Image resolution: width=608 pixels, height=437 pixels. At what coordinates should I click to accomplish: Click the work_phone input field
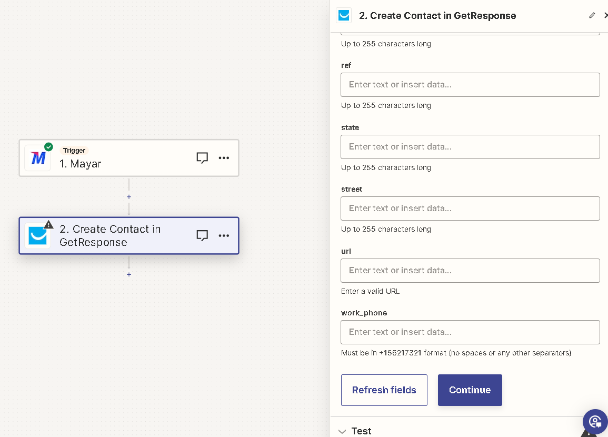pyautogui.click(x=470, y=332)
